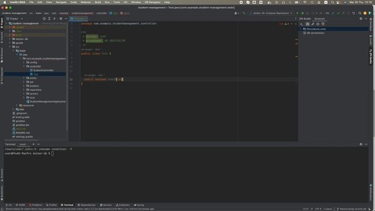Switch to the Structure tab in JPA Buddy
This screenshot has width=375, height=211.
[319, 19]
